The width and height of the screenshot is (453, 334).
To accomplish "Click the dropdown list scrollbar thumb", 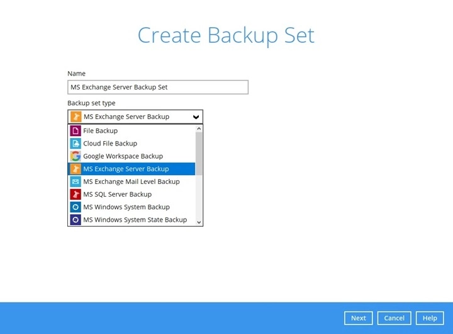I will click(x=199, y=153).
